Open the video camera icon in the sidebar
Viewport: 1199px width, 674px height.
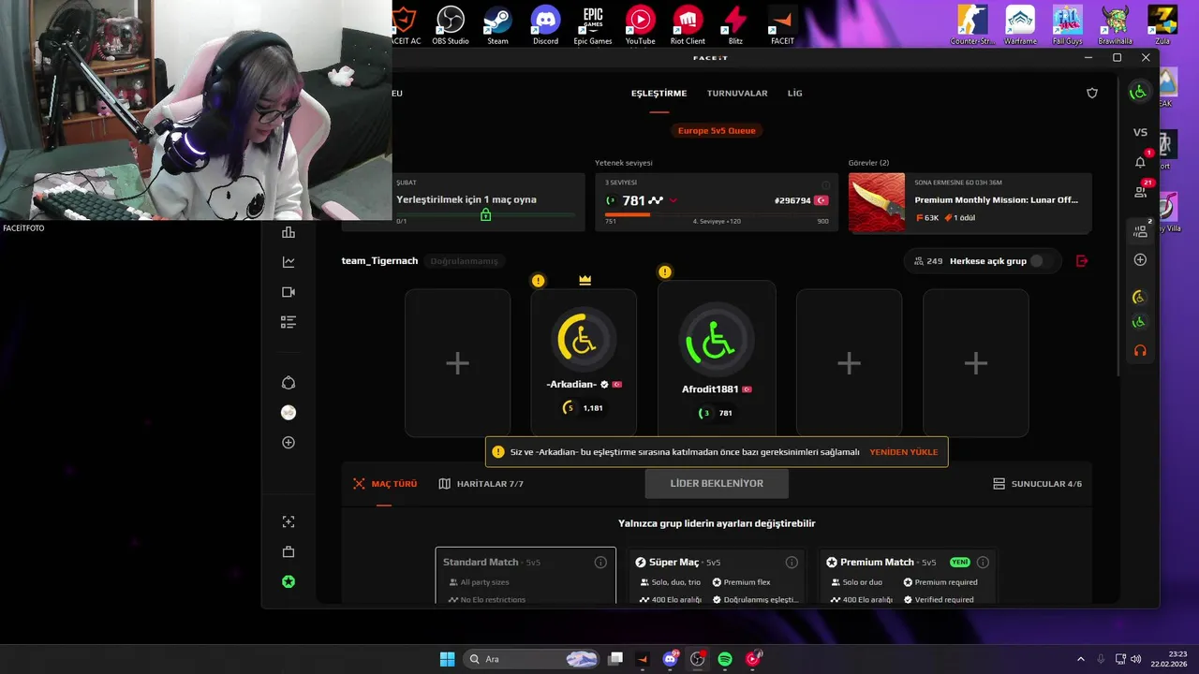coord(289,292)
